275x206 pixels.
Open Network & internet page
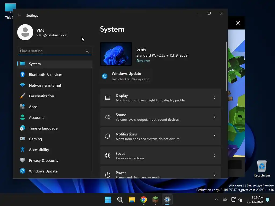pos(55,85)
